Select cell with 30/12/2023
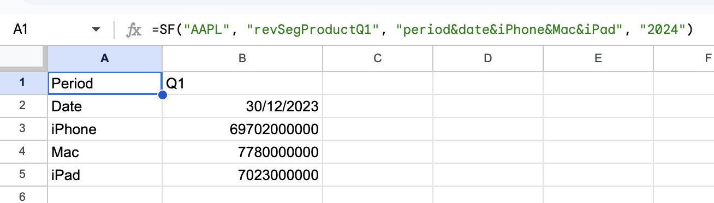The height and width of the screenshot is (203, 714). point(242,106)
